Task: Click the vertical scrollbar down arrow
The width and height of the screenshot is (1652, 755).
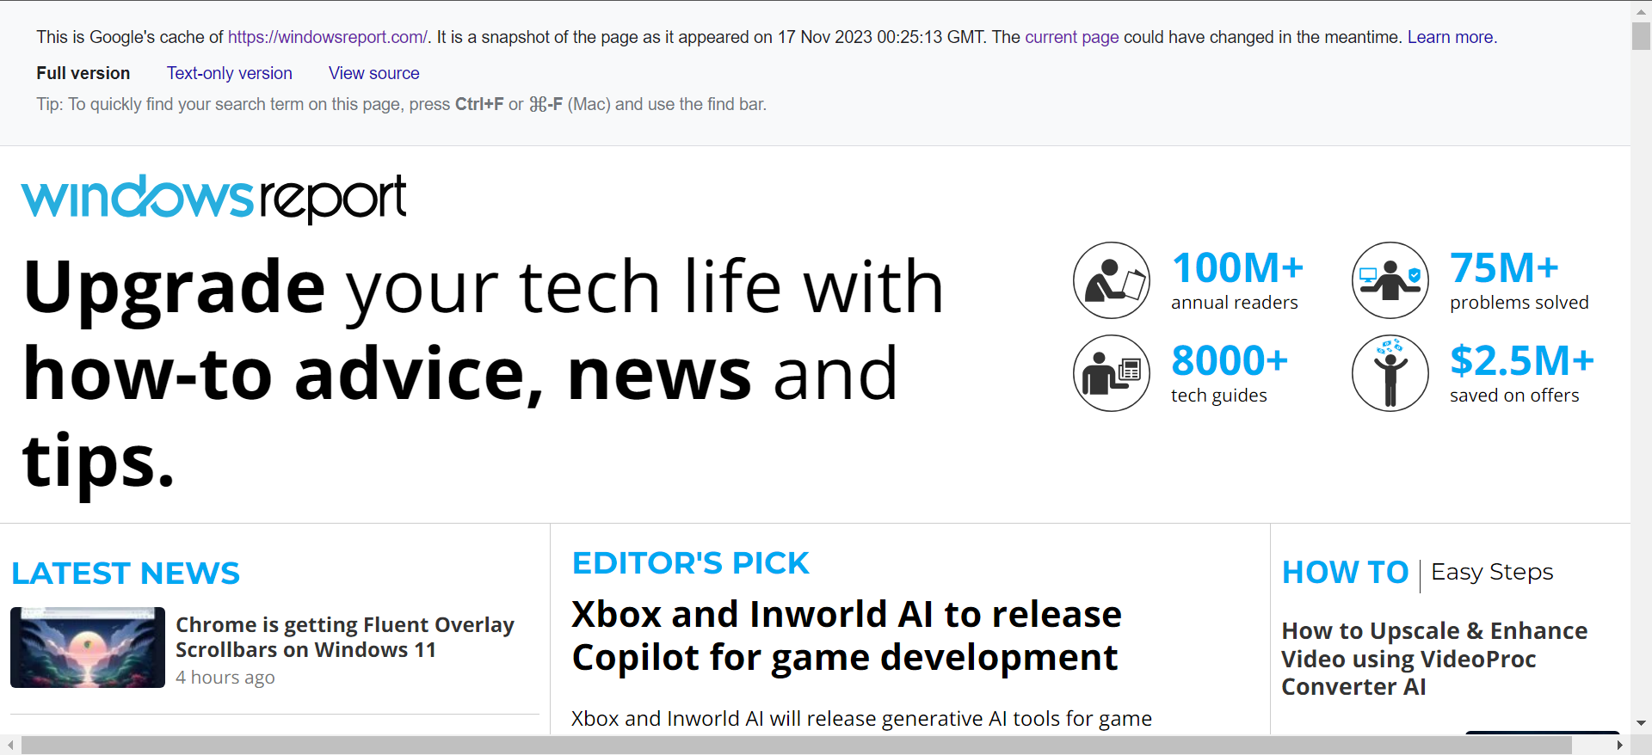Action: [1641, 724]
